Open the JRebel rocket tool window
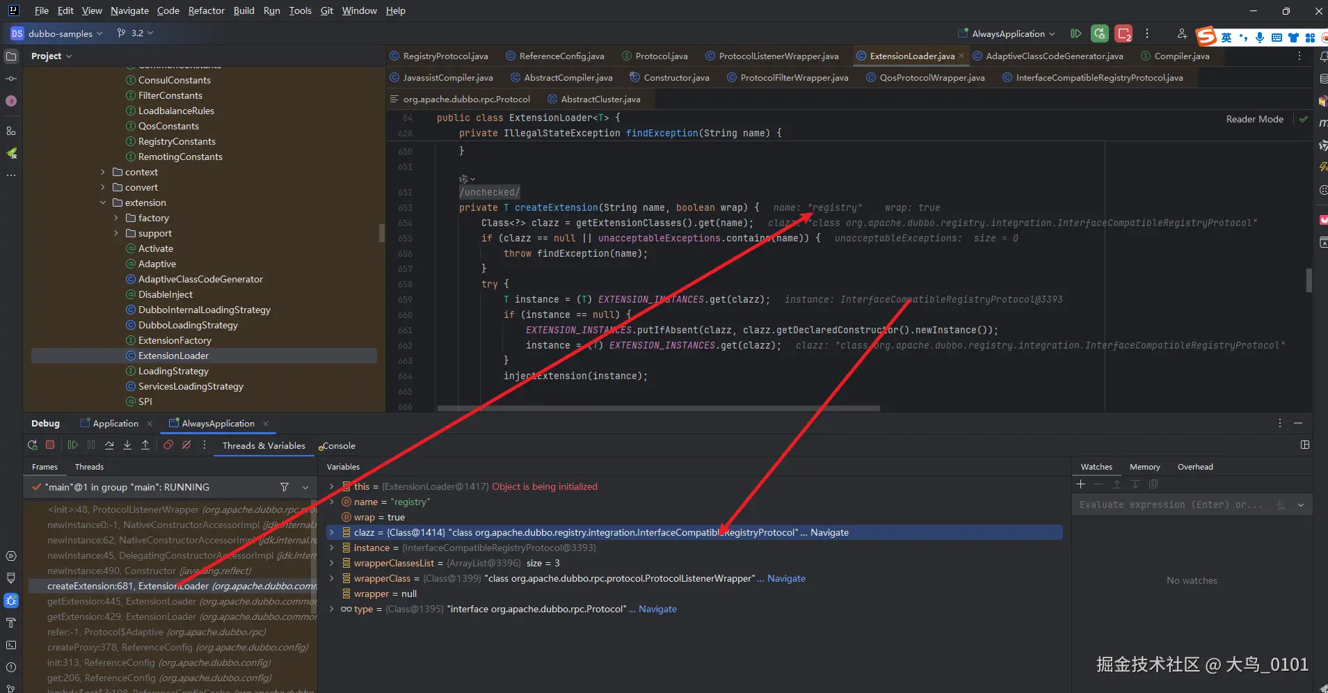The image size is (1328, 693). pos(11,153)
